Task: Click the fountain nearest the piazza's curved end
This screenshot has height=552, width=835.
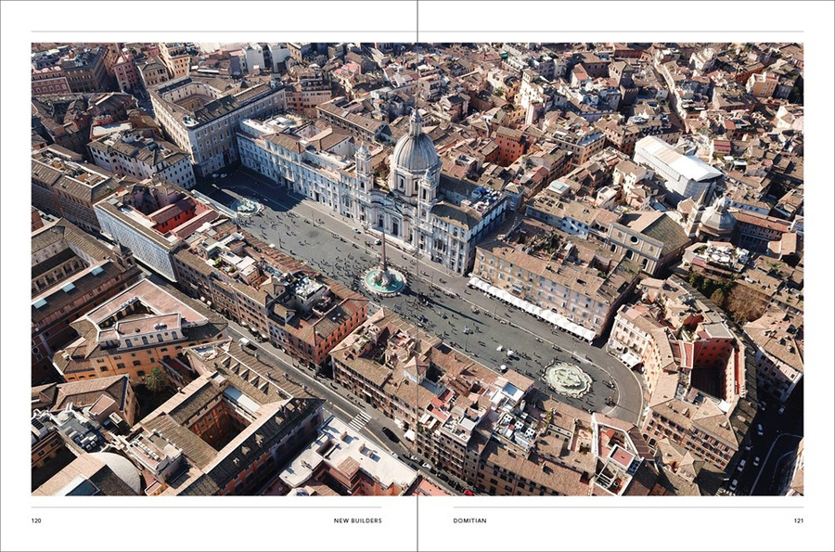Action: coord(567,378)
